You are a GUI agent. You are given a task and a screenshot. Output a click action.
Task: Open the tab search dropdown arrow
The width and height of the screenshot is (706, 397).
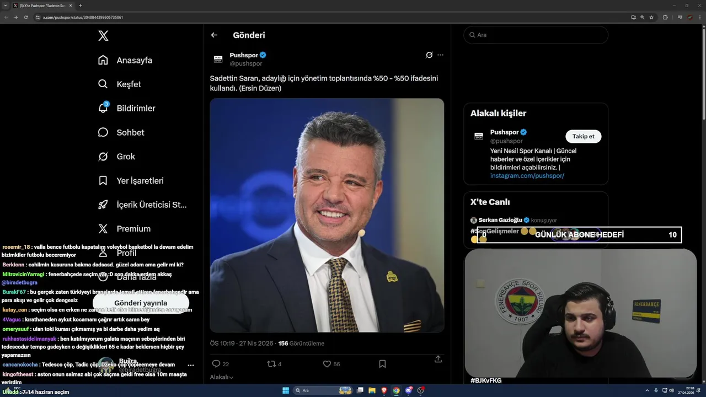coord(5,6)
